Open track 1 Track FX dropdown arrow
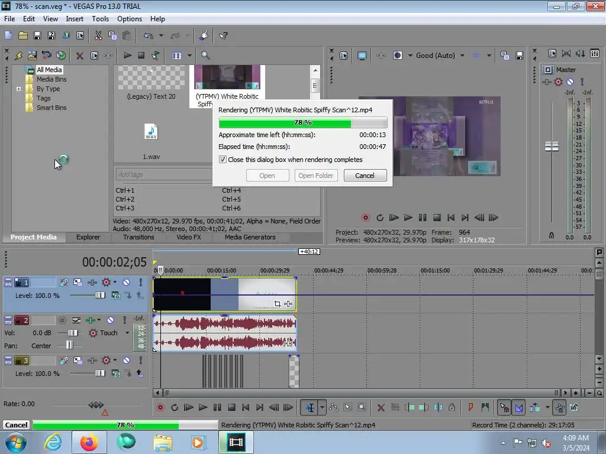The width and height of the screenshot is (606, 454). [115, 283]
